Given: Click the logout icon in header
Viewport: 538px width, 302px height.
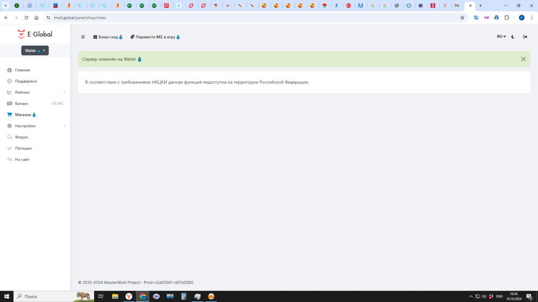Looking at the screenshot, I should pos(525,37).
